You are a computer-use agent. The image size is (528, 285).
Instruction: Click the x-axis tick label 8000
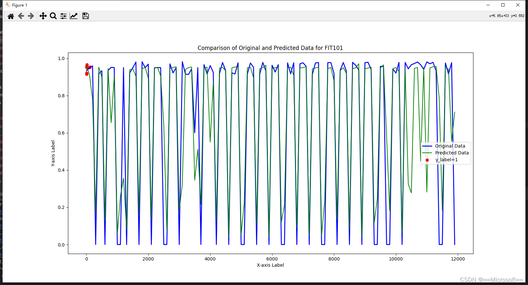tap(334, 259)
